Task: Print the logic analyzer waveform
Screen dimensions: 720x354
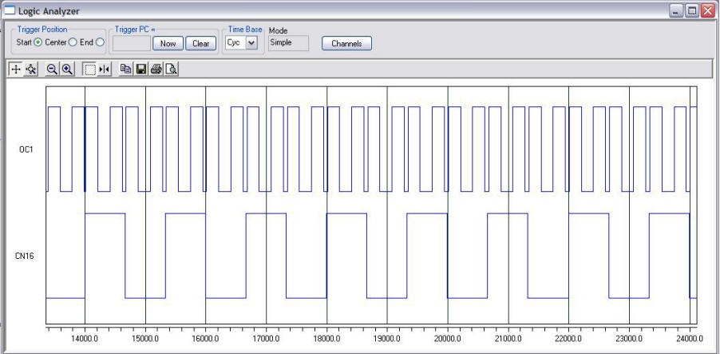Action: tap(156, 70)
